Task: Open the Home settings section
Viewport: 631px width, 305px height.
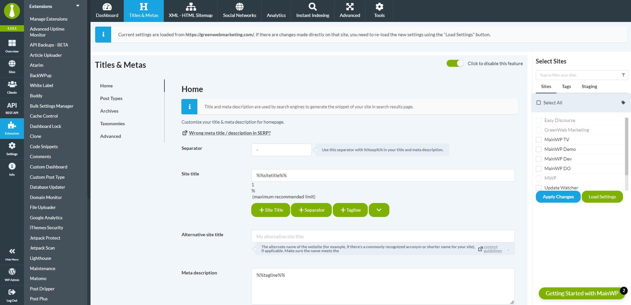Action: pos(106,86)
